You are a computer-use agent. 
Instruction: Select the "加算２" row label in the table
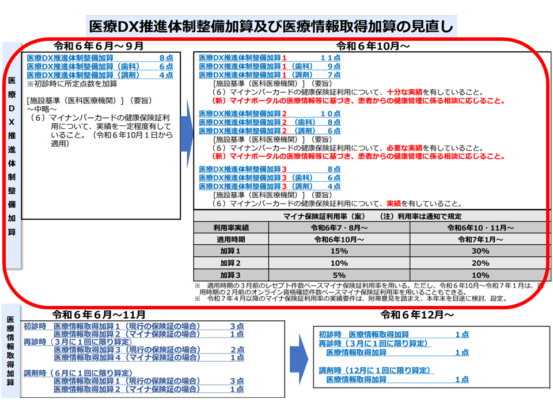pyautogui.click(x=231, y=263)
